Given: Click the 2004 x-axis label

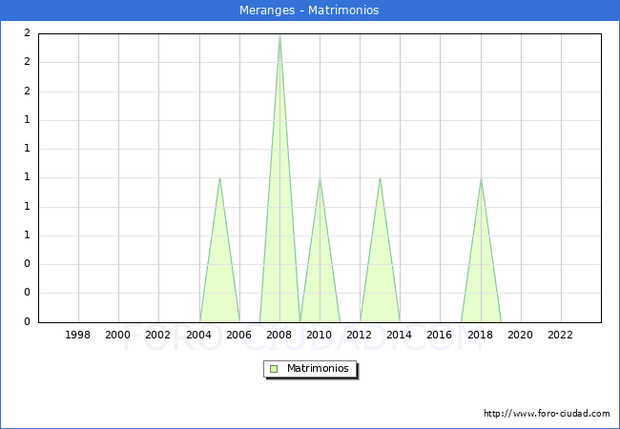Looking at the screenshot, I should point(198,335).
